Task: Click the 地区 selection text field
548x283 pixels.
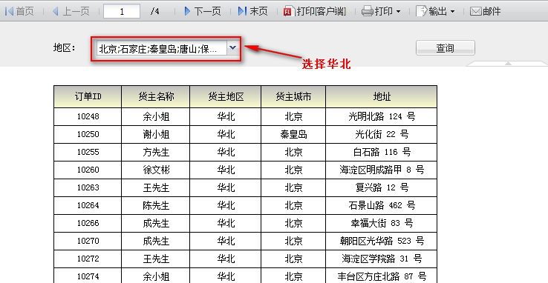Action: [162, 49]
